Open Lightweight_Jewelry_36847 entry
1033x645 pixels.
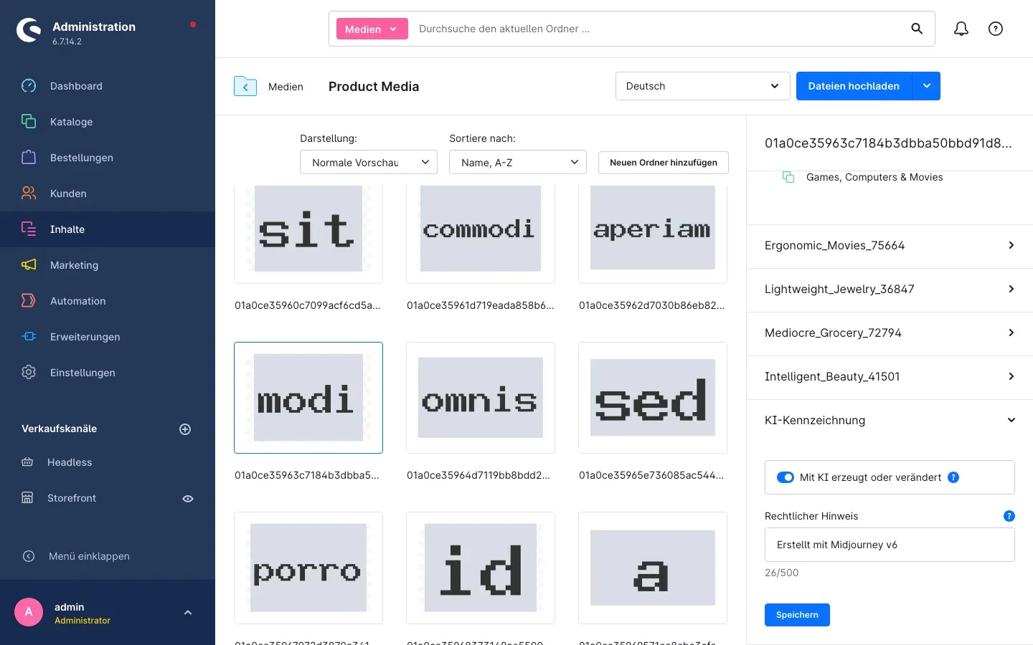coord(890,290)
